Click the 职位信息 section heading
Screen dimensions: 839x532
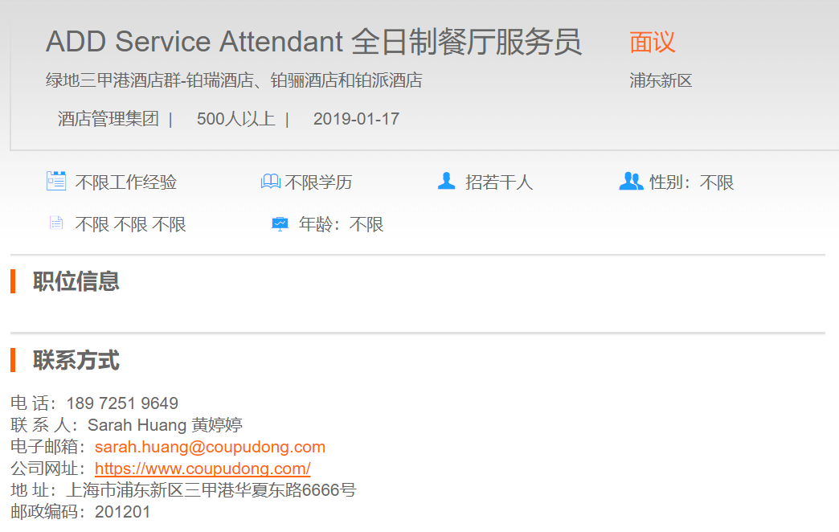[x=76, y=281]
